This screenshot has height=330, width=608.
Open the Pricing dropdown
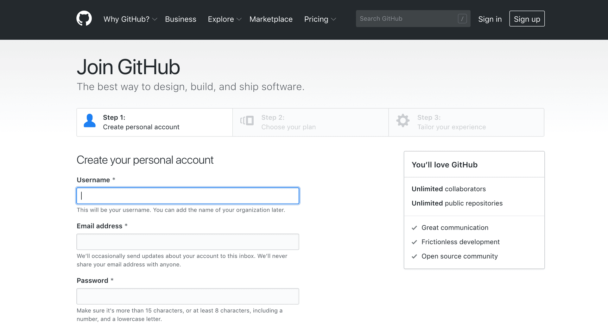tap(317, 19)
